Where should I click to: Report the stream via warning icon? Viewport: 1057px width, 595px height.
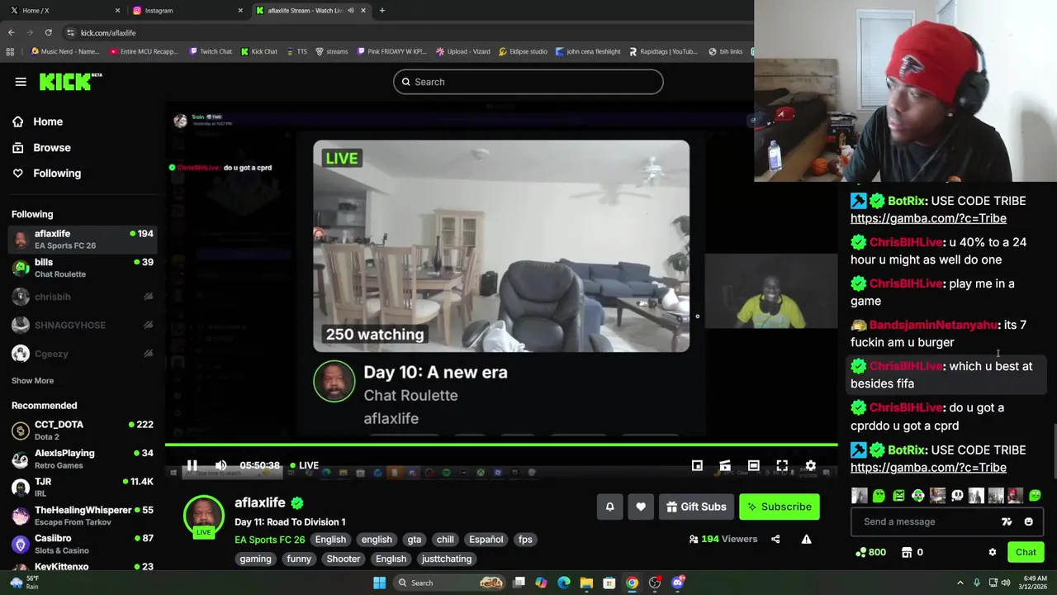point(806,539)
